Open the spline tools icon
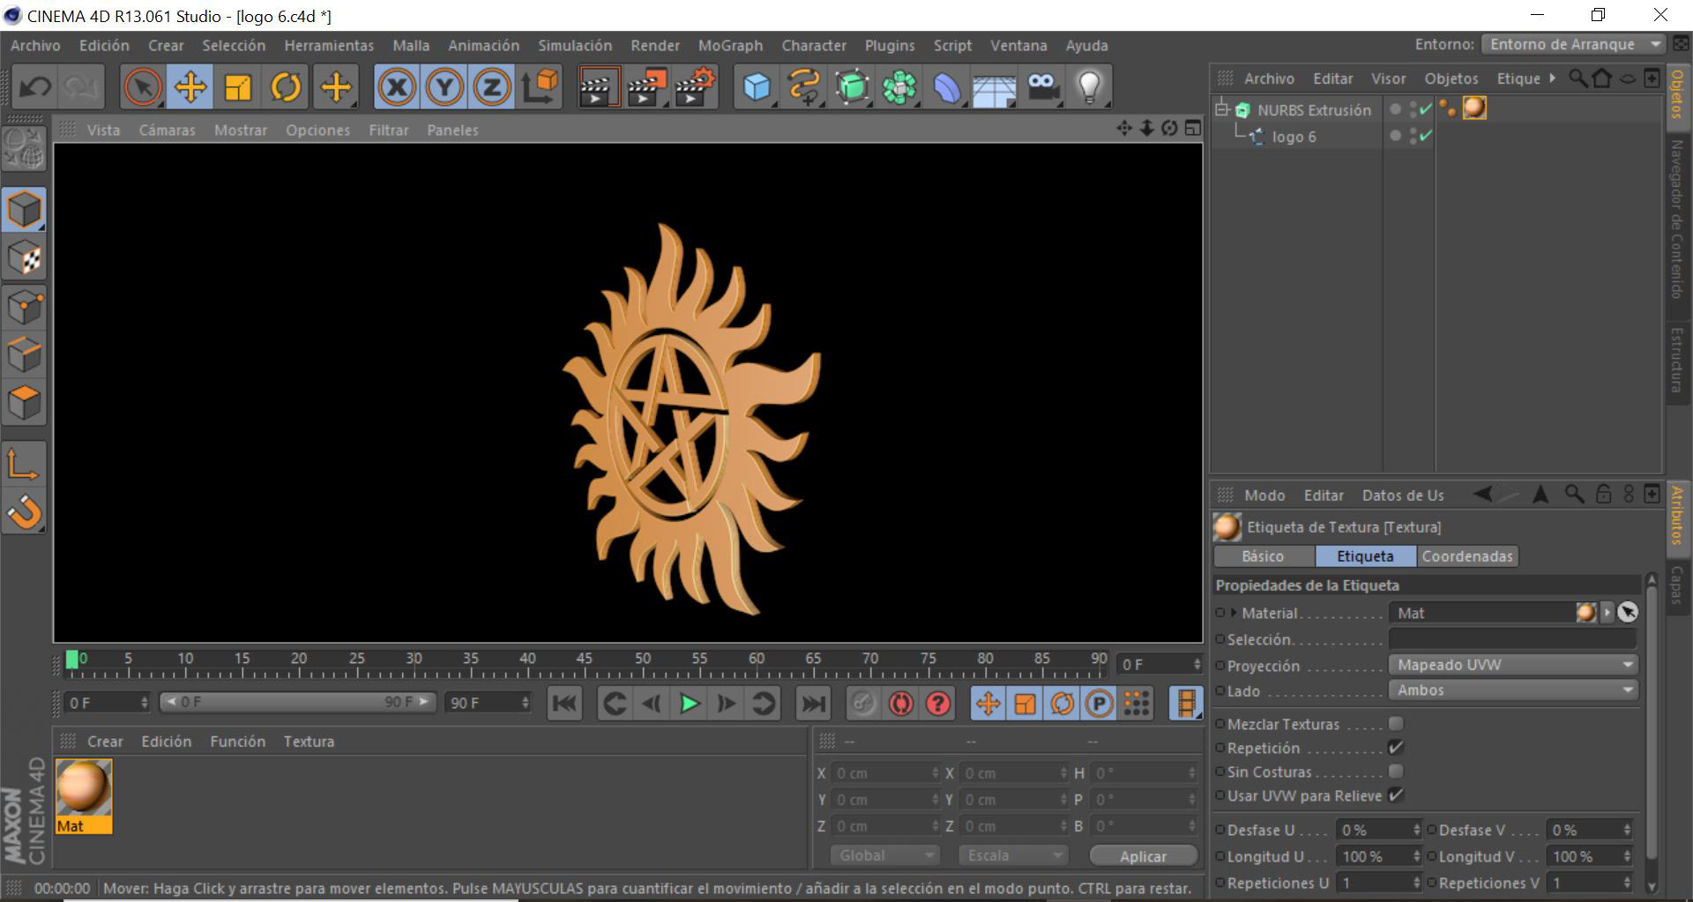The width and height of the screenshot is (1693, 902). coord(804,86)
